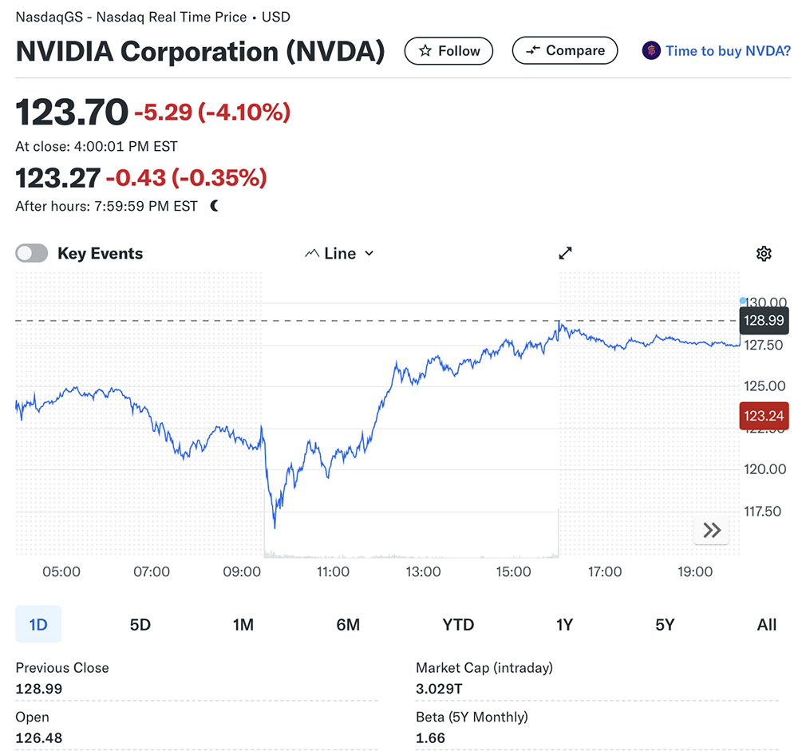This screenshot has height=751, width=798.
Task: Click the 128.99 previous close marker
Action: pyautogui.click(x=764, y=321)
